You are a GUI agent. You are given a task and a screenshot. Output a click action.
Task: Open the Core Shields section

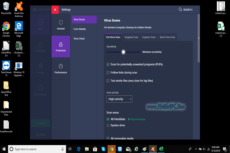pos(80,29)
